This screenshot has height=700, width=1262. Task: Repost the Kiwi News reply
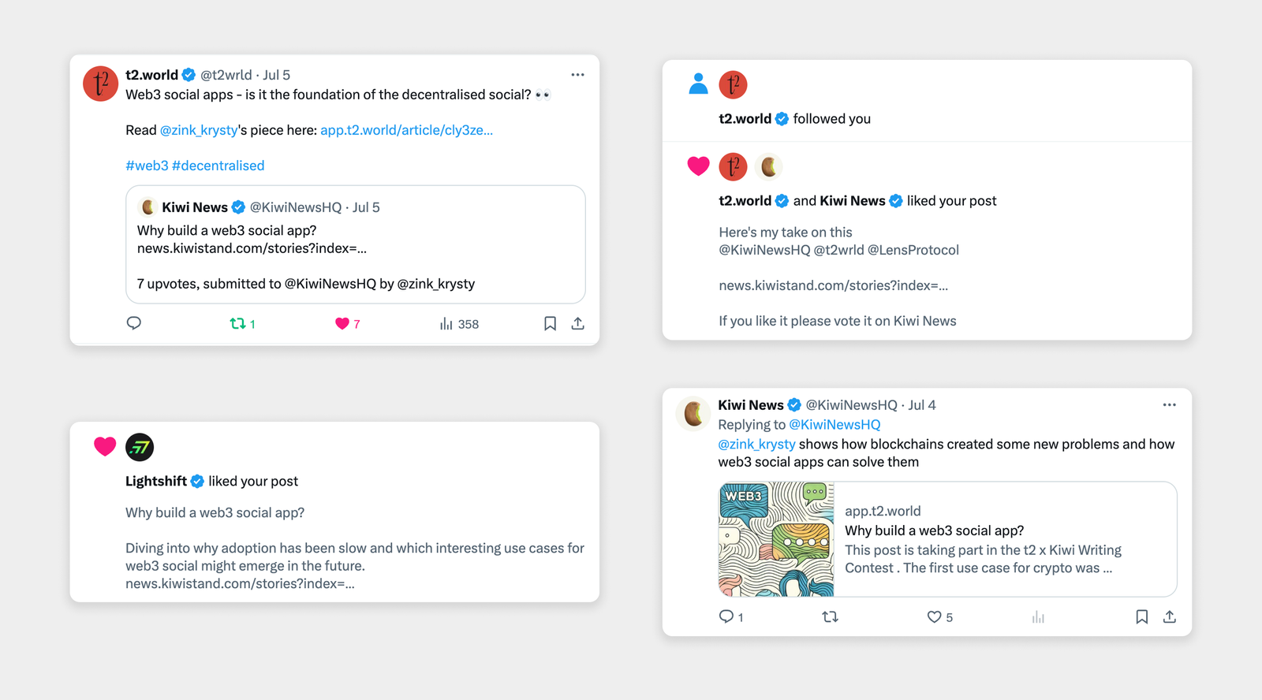pos(830,617)
